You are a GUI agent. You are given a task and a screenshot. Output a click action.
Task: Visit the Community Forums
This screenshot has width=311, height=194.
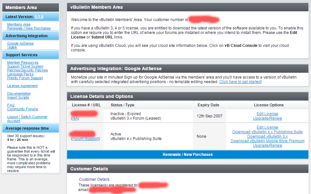coord(23,109)
